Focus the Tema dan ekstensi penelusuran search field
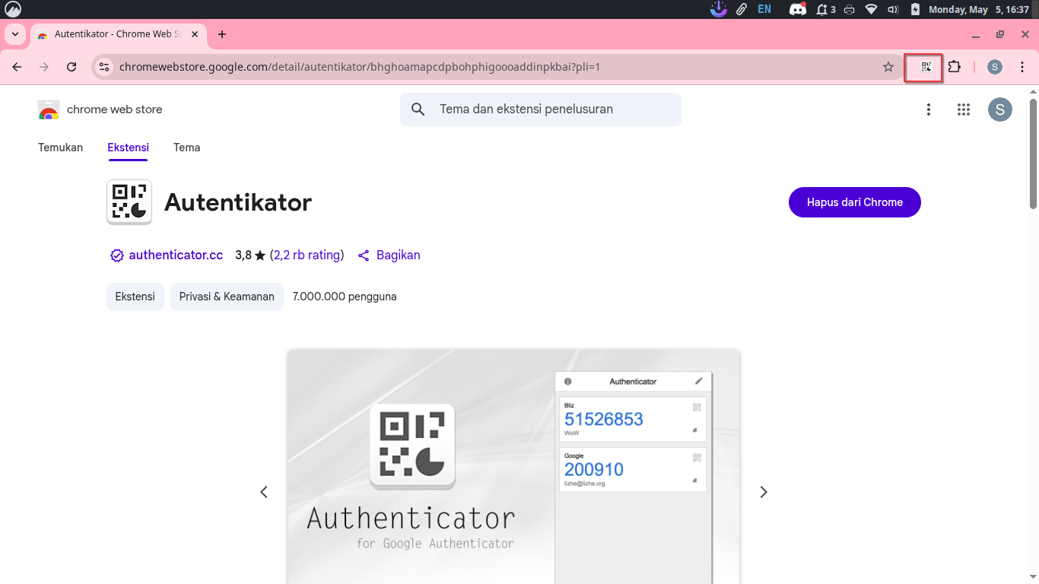Screen dimensions: 1039x584 (541, 109)
